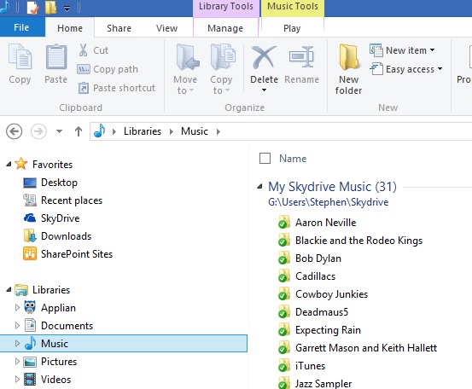Expand the Applian library node
The image size is (472, 389).
point(17,307)
